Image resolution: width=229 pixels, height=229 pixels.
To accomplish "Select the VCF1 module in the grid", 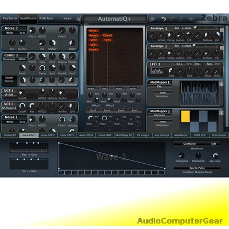I will coord(93,45).
